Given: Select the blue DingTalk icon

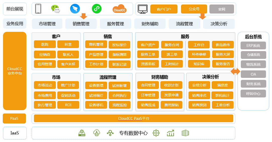Looking at the screenshot, I should click(x=75, y=9).
